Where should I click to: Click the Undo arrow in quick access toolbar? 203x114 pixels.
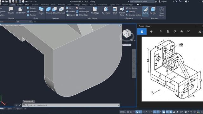coord(27,1)
